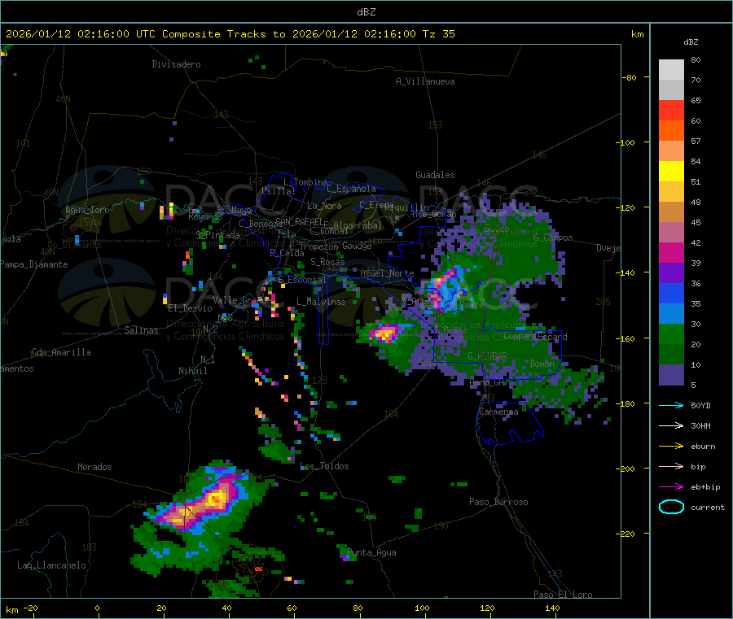Click the 'dBZ' title at top center
The image size is (733, 619).
coord(366,12)
